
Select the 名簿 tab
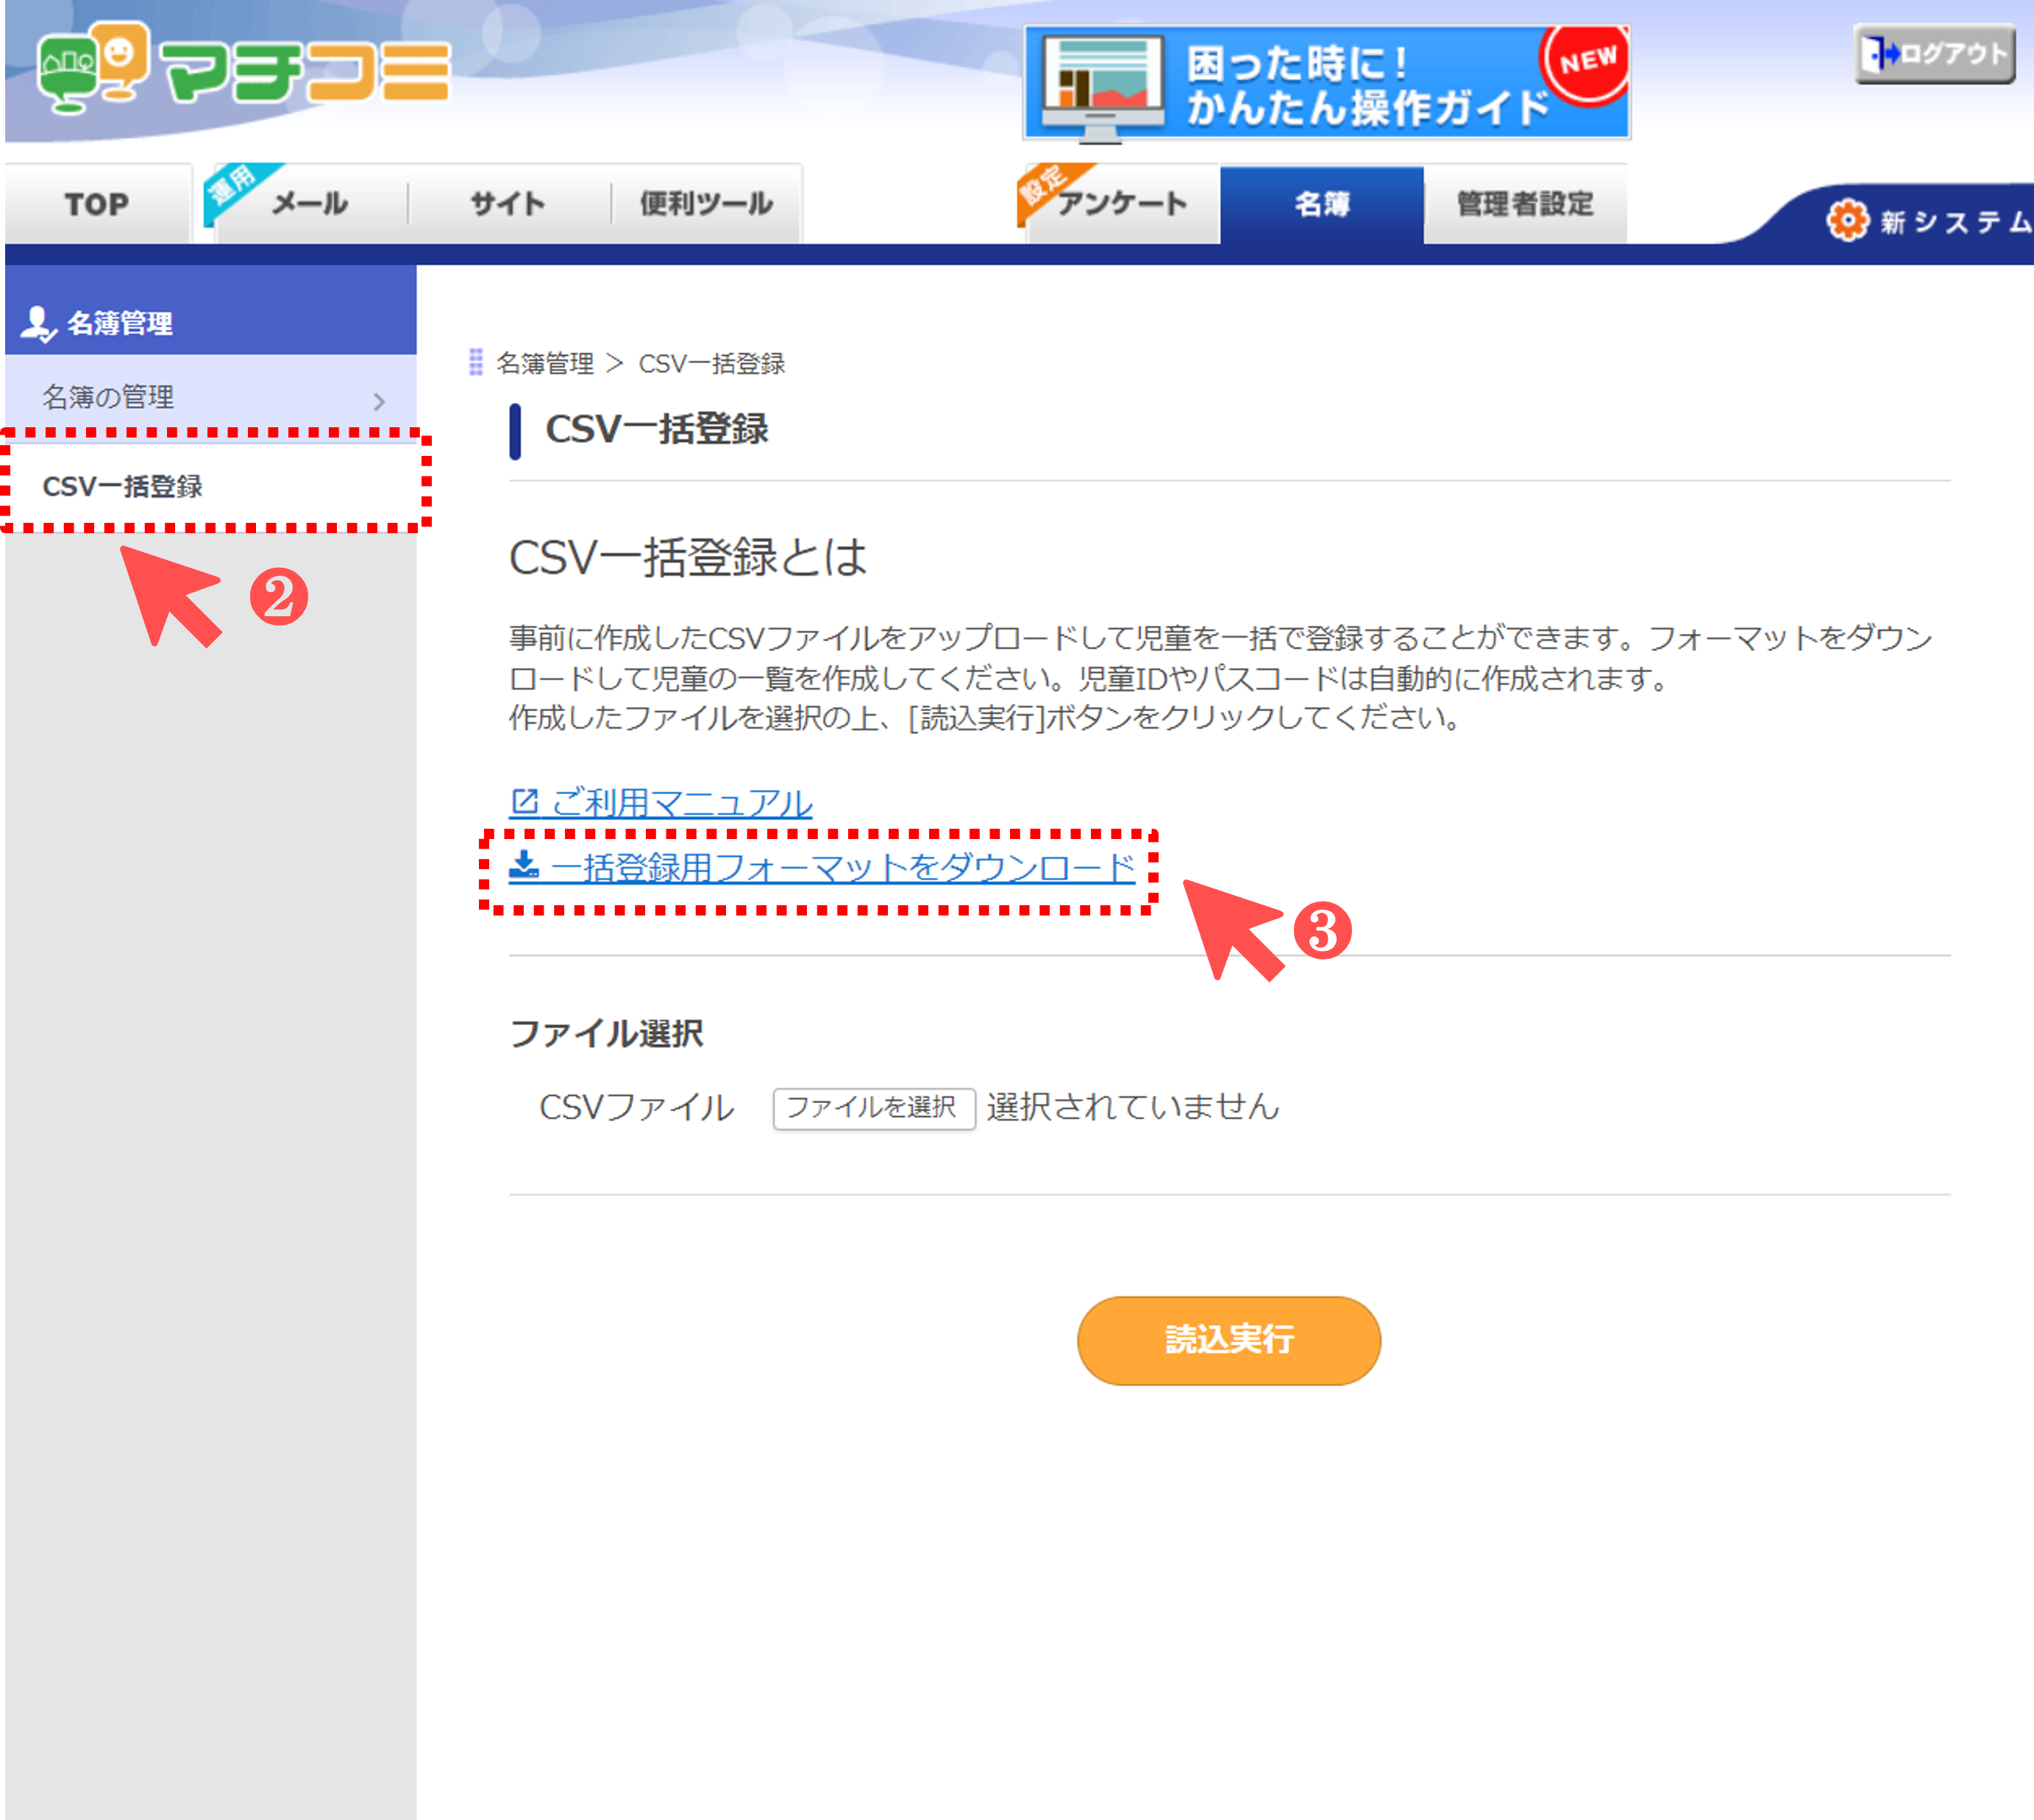[x=1322, y=204]
